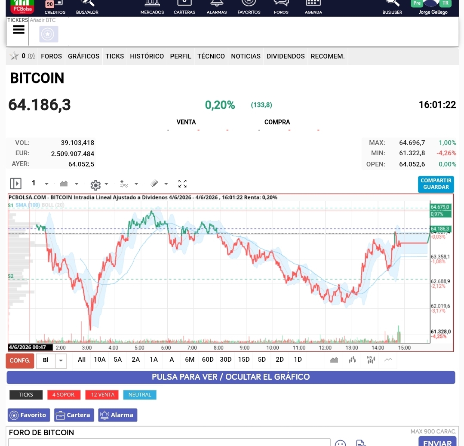Select the 1A time range
Viewport: 464px width, 446px height.
tap(154, 359)
